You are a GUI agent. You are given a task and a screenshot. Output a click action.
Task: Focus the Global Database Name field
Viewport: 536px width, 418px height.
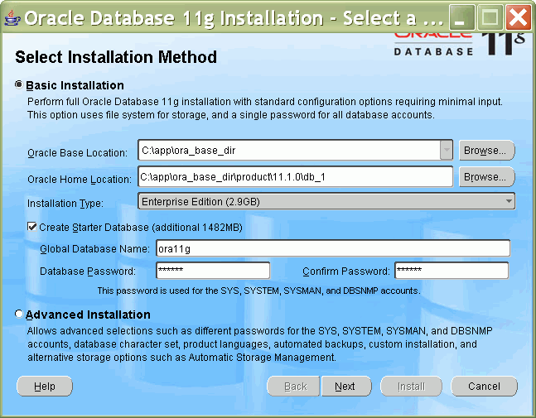click(x=333, y=248)
